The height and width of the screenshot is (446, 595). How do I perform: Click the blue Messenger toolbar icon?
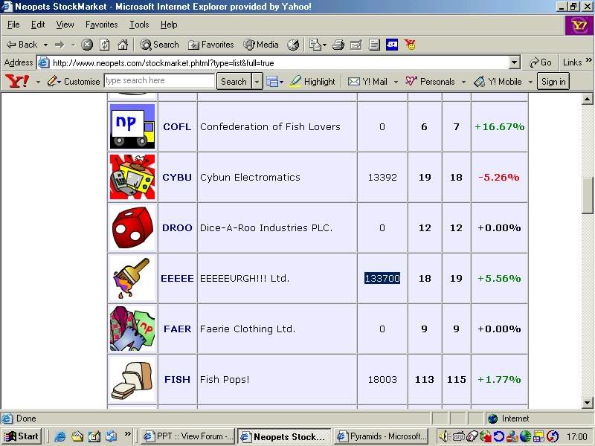point(392,45)
